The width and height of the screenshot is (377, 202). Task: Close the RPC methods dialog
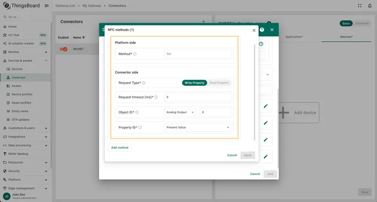pos(254,30)
